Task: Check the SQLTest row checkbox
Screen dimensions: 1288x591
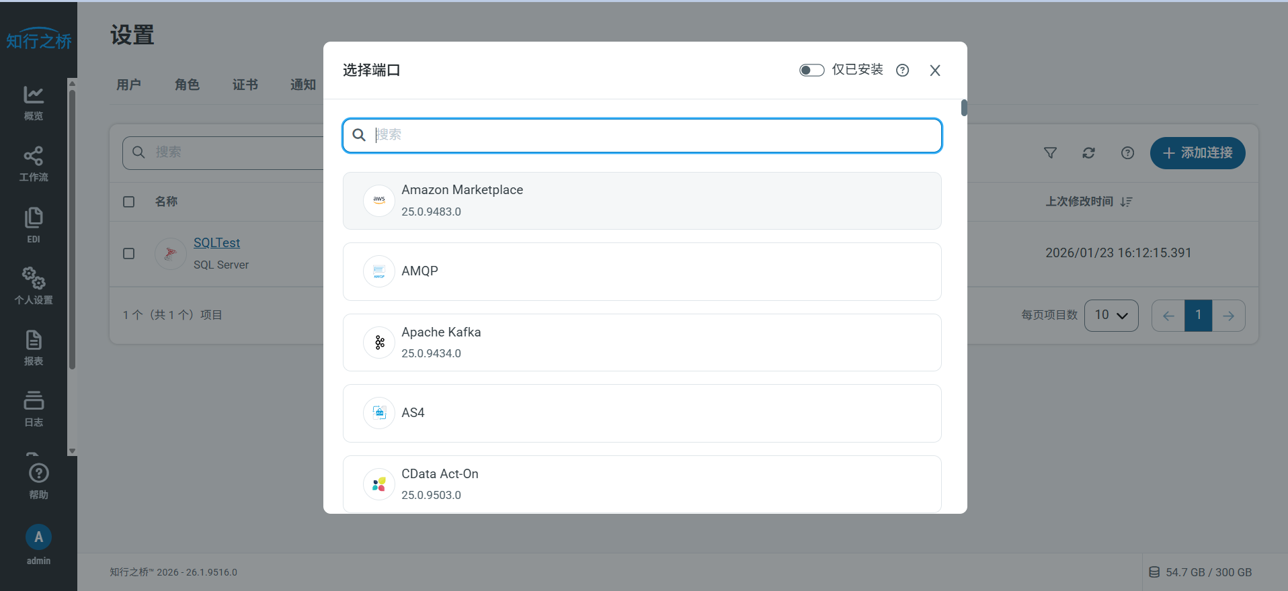Action: [129, 253]
